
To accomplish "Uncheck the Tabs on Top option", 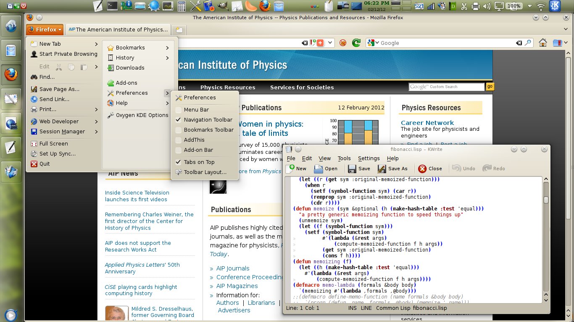I will point(179,162).
